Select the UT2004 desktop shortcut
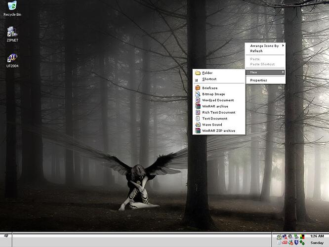Viewport: 329px width, 247px height. tap(12, 58)
